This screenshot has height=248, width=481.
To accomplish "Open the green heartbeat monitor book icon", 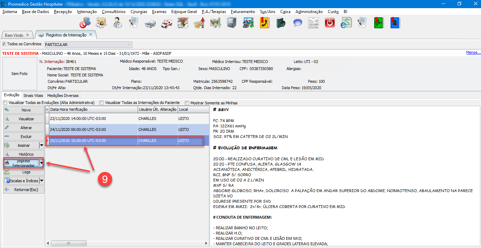I will (379, 23).
